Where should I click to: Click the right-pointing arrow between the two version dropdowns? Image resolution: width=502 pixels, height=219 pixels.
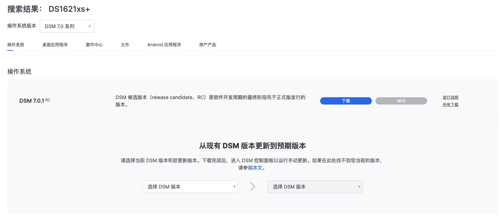click(253, 187)
